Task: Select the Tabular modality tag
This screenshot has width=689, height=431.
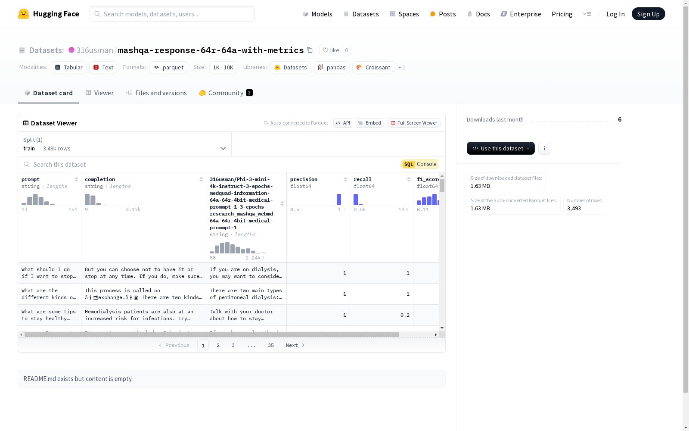Action: click(69, 67)
